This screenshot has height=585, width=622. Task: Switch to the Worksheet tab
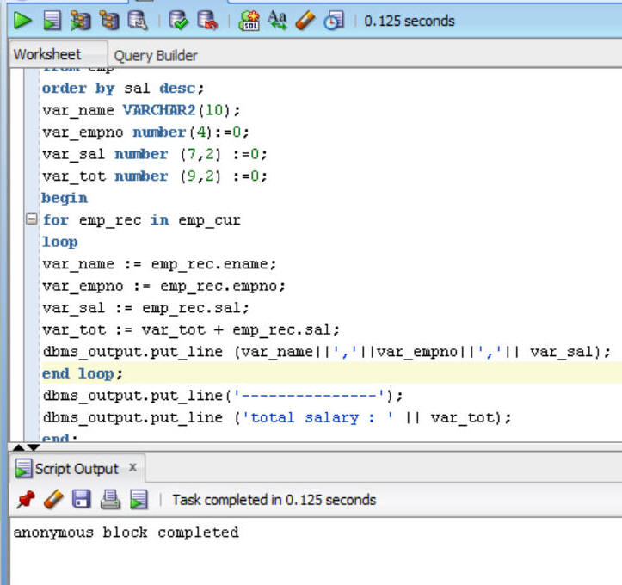coord(47,54)
